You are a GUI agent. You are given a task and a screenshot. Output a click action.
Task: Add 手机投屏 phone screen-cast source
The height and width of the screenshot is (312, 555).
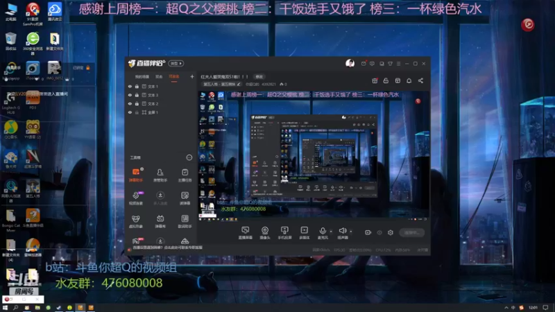pyautogui.click(x=284, y=233)
